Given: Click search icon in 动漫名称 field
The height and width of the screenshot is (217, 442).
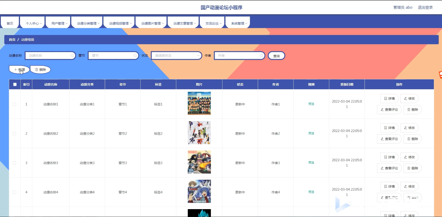Looking at the screenshot, I should click(72, 56).
